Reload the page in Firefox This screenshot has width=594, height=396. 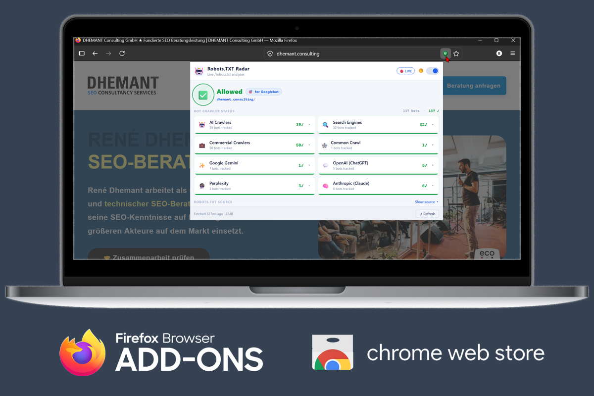pos(122,53)
